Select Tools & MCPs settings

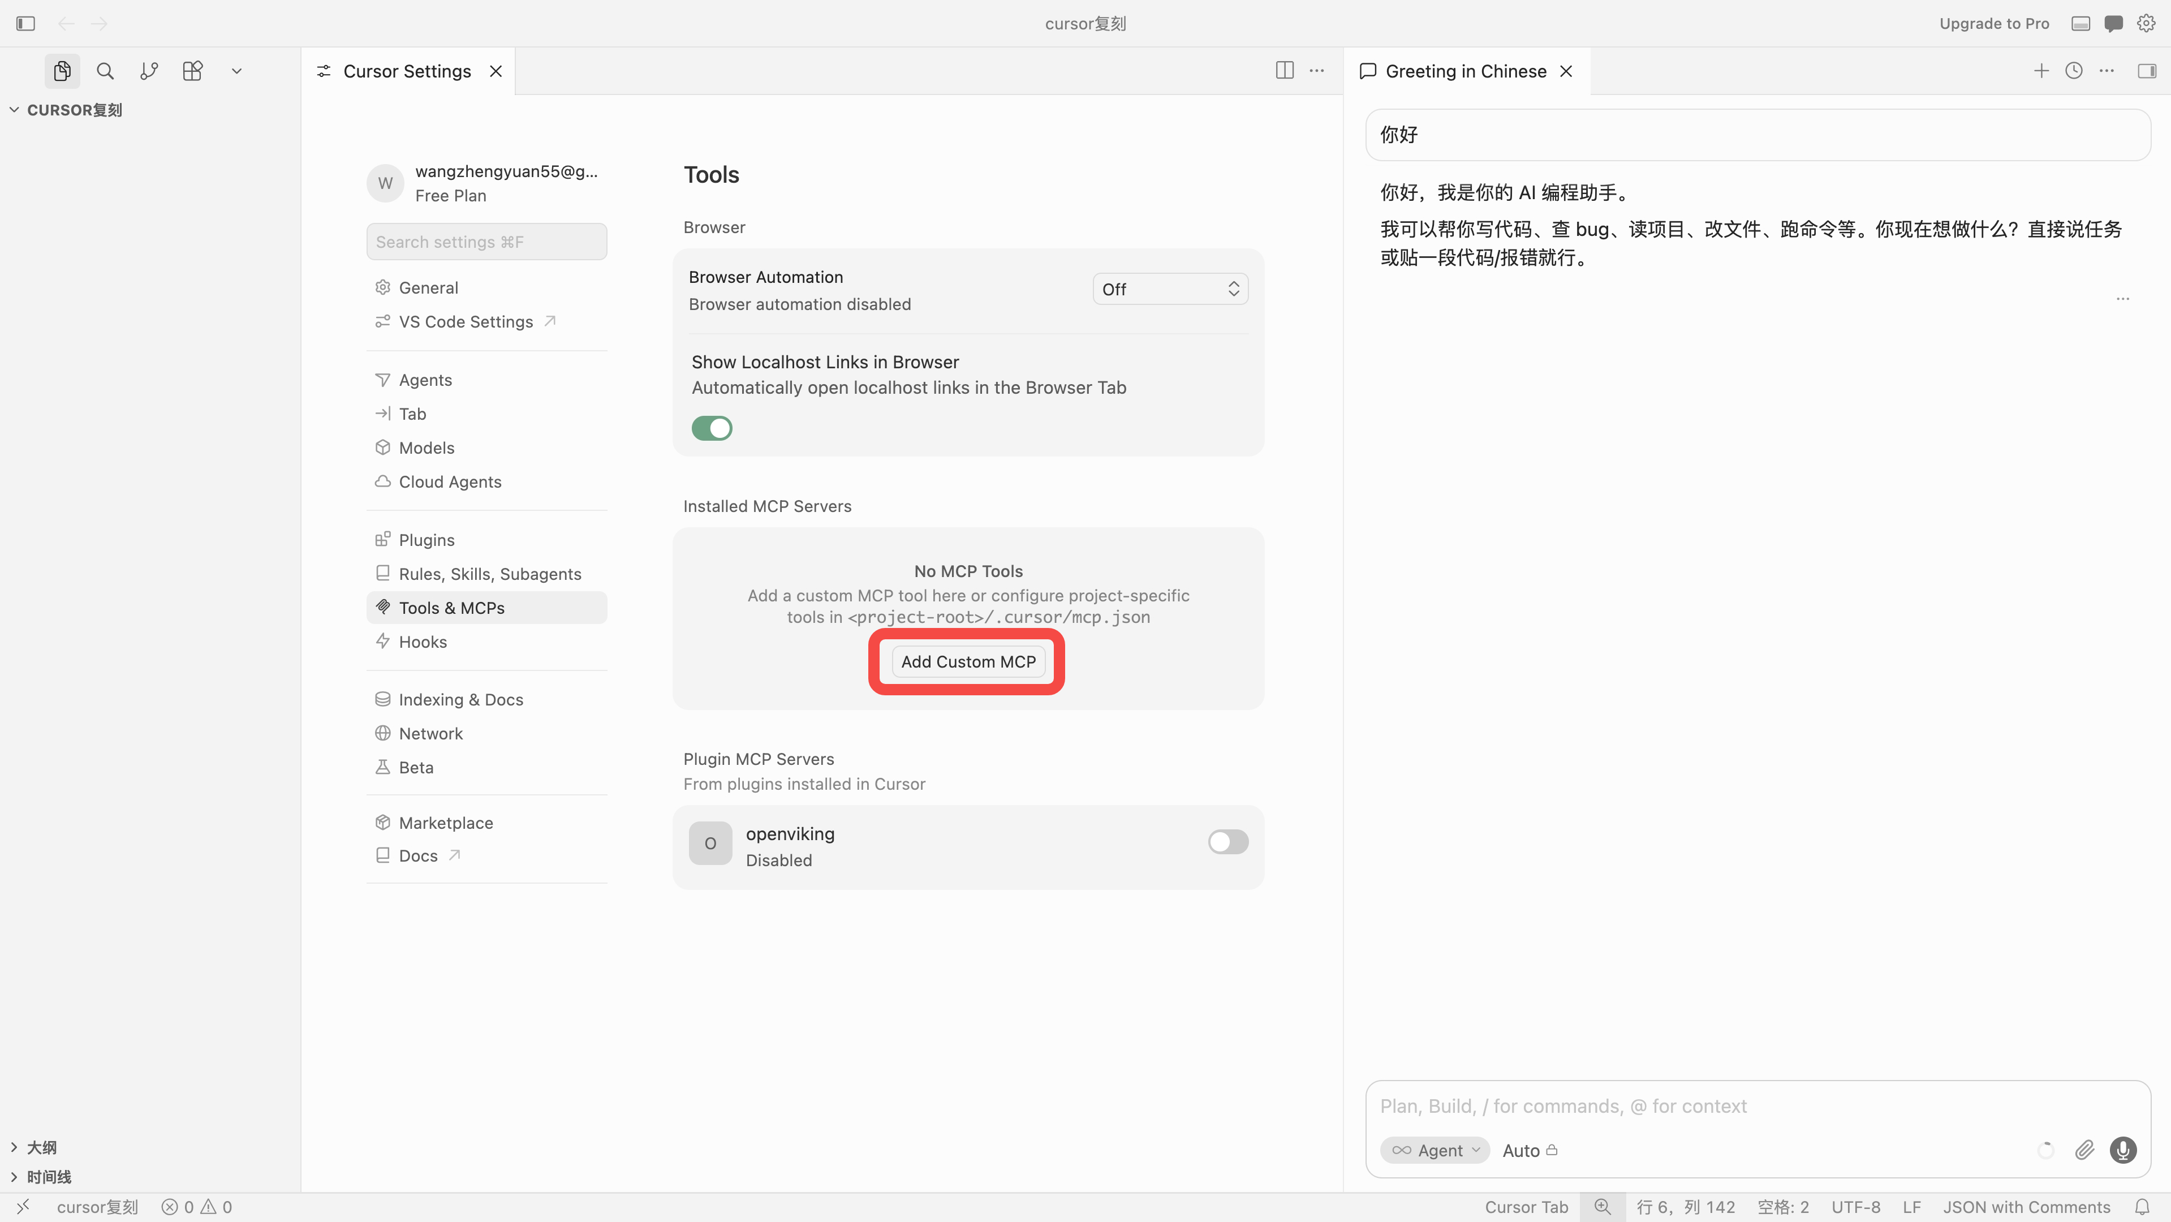click(486, 608)
